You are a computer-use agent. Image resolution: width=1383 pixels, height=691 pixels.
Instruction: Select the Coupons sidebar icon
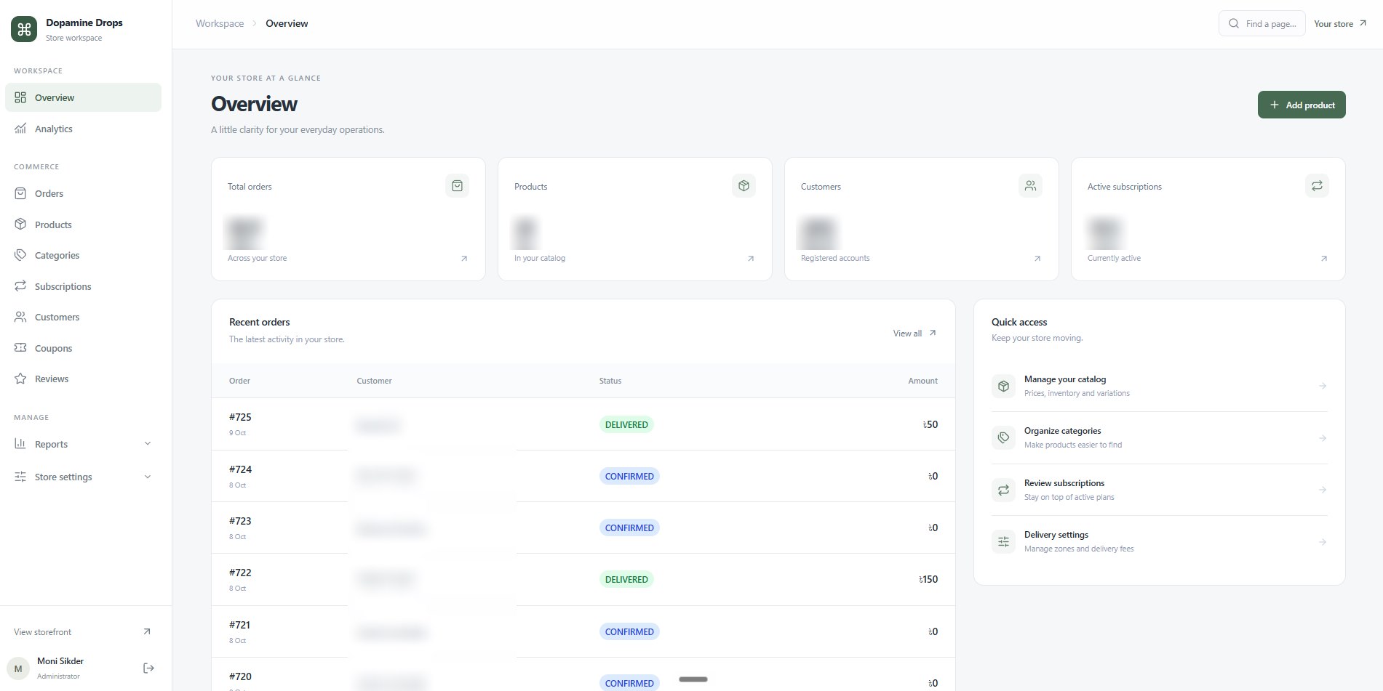point(20,348)
